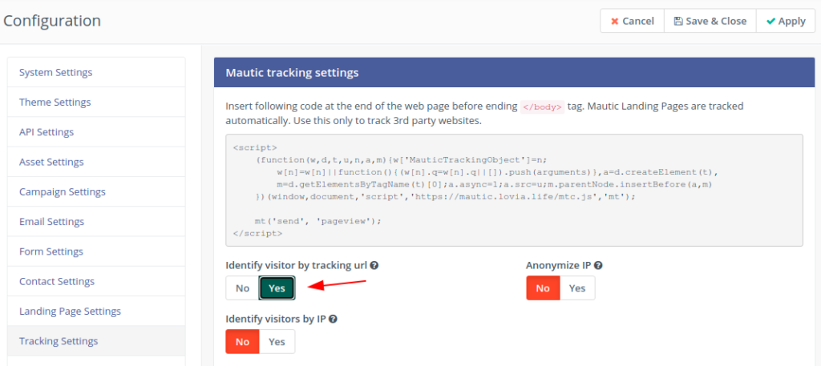The height and width of the screenshot is (366, 821).
Task: Select No for Identify visitors by IP
Action: coord(242,341)
